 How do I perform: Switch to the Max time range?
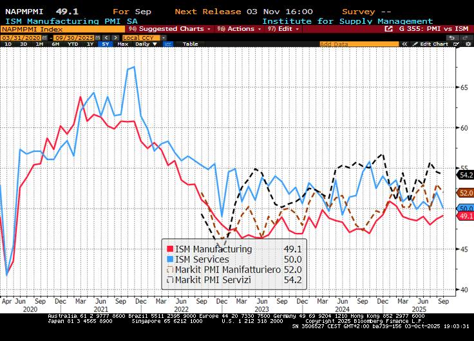tap(123, 44)
